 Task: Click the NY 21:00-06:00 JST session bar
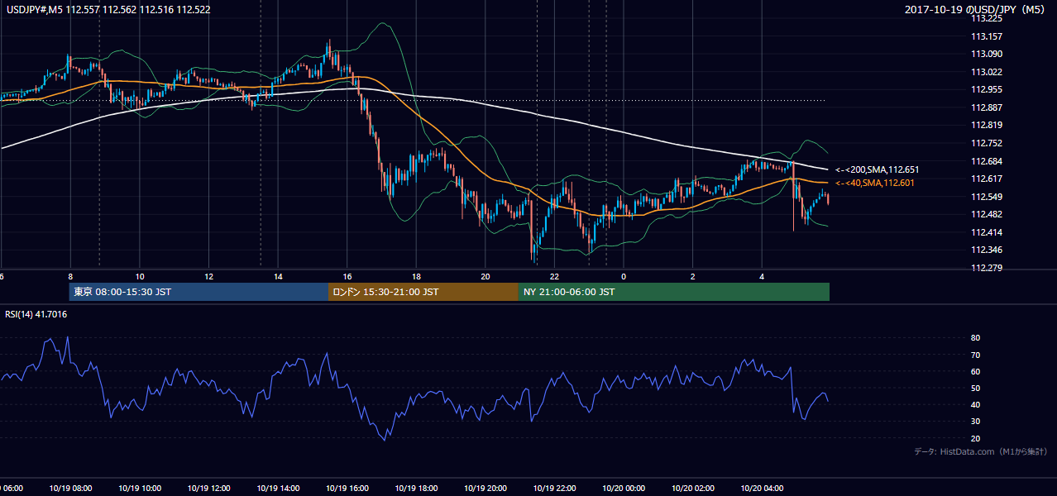pyautogui.click(x=674, y=292)
